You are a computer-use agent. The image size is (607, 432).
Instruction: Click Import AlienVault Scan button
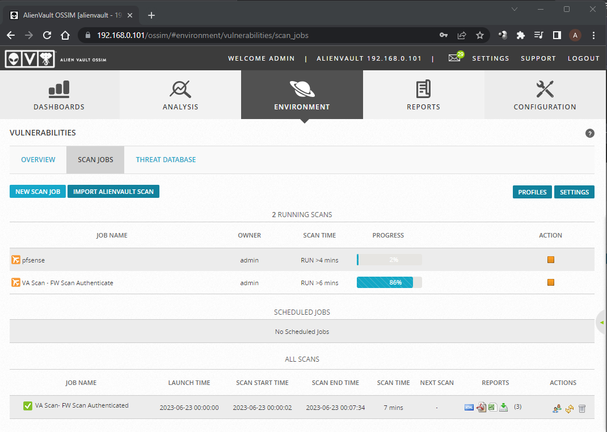[113, 192]
